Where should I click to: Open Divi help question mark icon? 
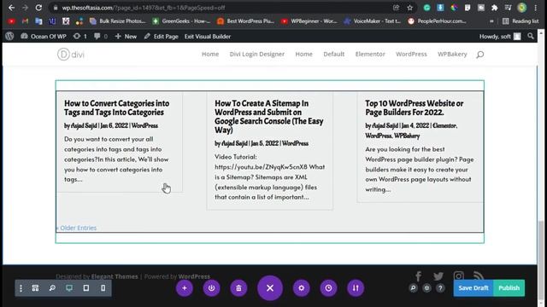pyautogui.click(x=440, y=288)
